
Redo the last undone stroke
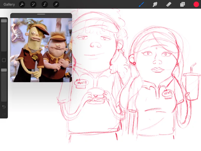pos(4,115)
